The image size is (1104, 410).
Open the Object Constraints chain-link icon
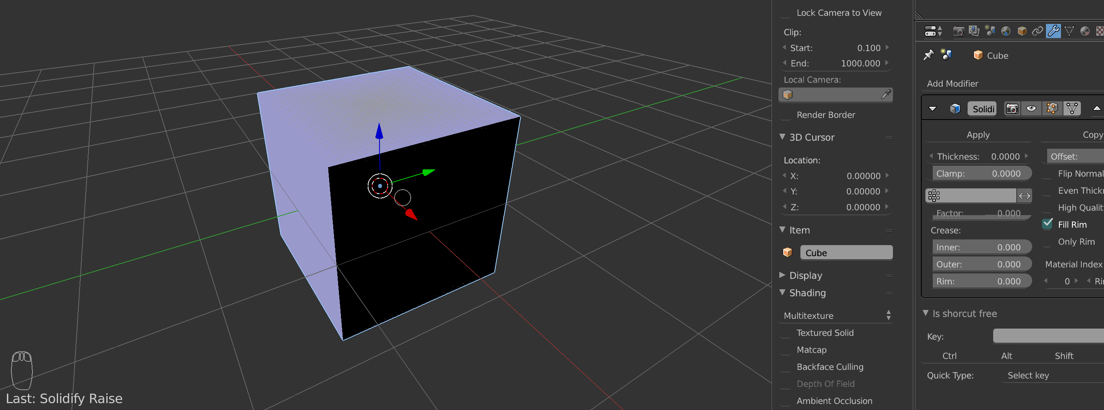pyautogui.click(x=1038, y=31)
